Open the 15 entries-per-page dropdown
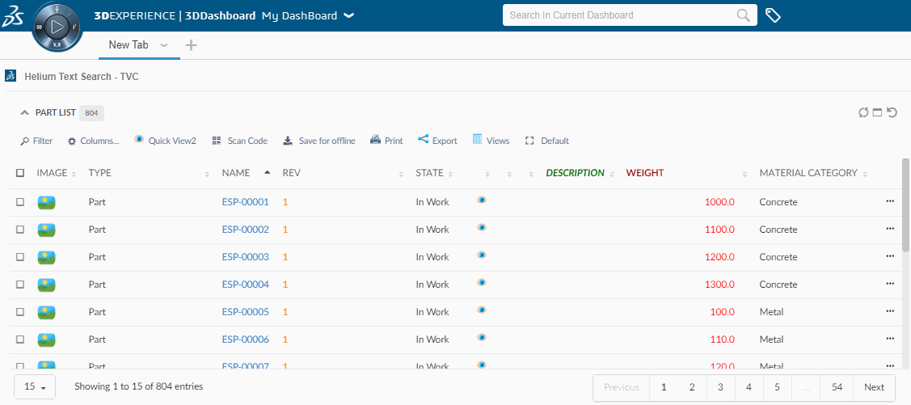 click(35, 387)
